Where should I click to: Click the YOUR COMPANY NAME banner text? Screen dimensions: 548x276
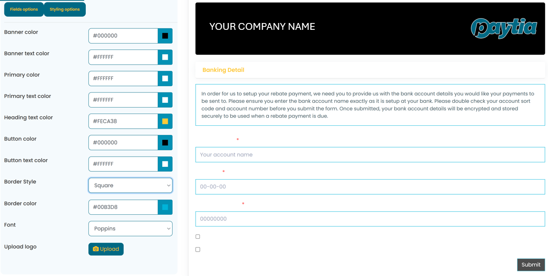pyautogui.click(x=262, y=26)
